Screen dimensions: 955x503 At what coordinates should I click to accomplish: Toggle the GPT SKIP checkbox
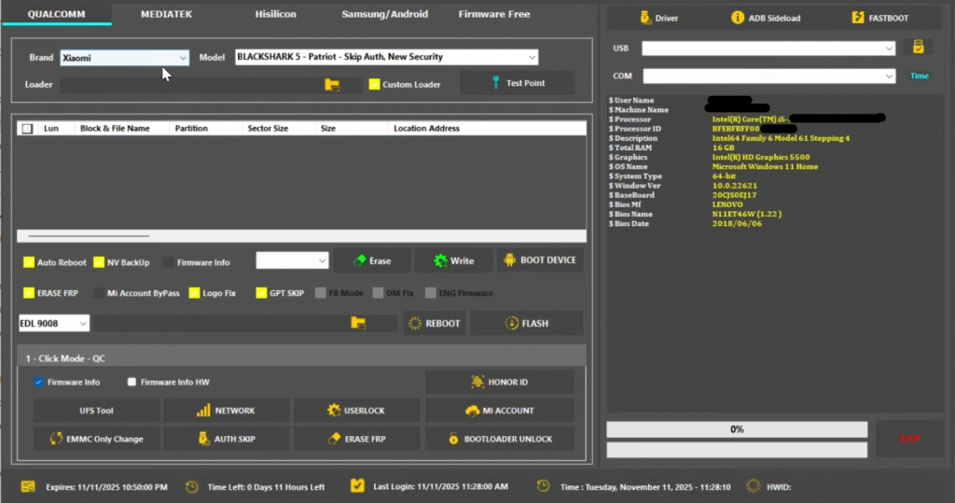[261, 293]
